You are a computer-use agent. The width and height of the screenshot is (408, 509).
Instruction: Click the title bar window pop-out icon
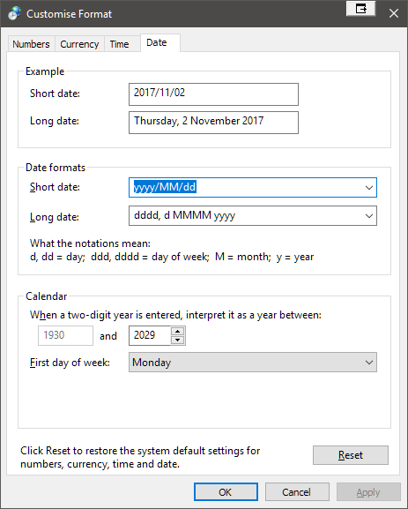pos(360,9)
